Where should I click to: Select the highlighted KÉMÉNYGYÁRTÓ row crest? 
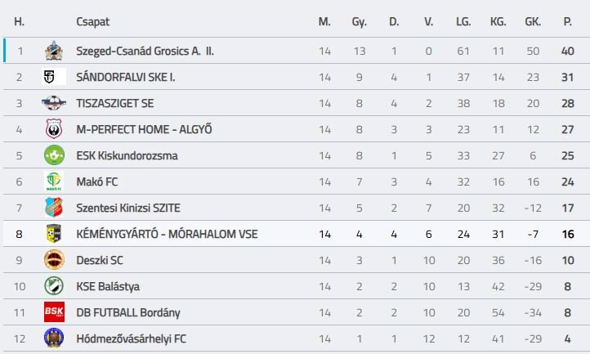[x=54, y=234]
